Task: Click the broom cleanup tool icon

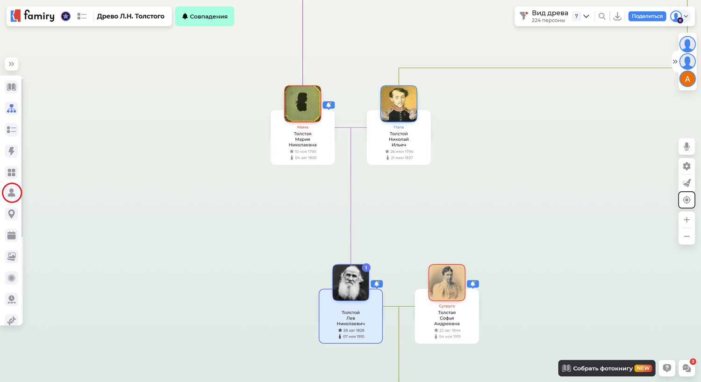Action: 687,183
